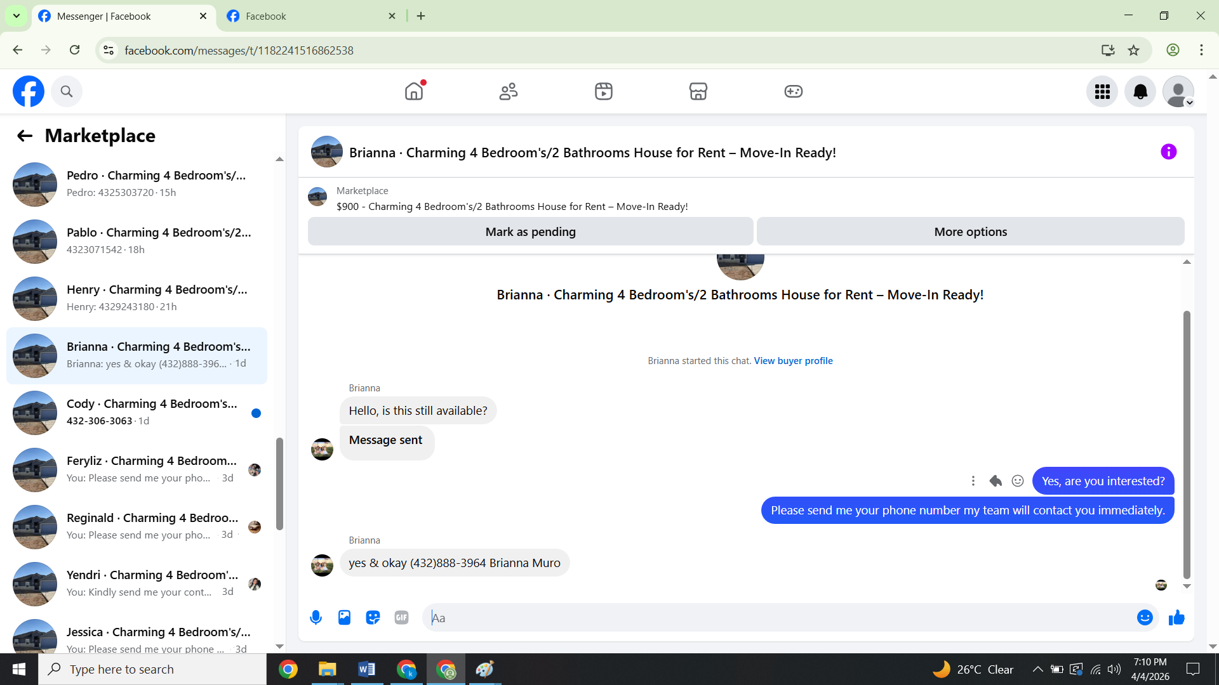Screen dimensions: 1219x685
Task: Attach a photo with the image icon
Action: tap(344, 618)
